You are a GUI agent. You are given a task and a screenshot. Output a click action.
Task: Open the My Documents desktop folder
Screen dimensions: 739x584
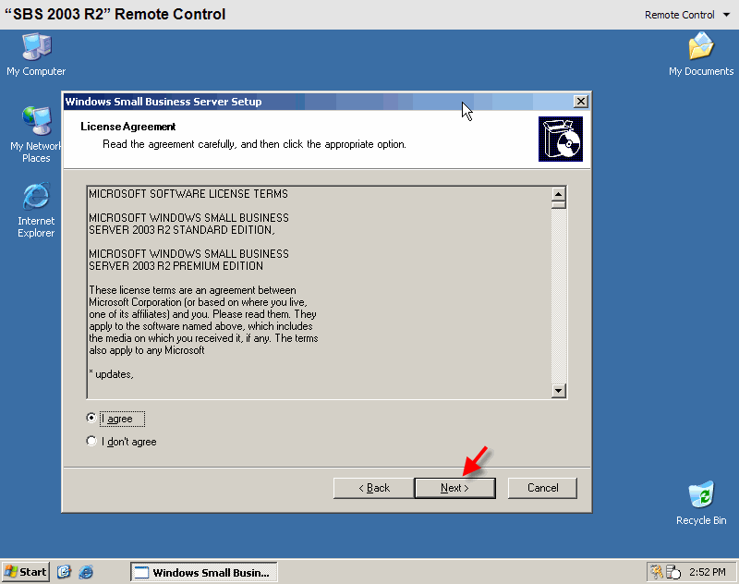[701, 55]
